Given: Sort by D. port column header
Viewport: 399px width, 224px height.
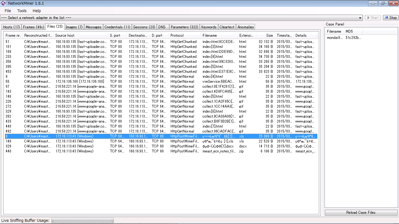Looking at the screenshot, I should 159,35.
